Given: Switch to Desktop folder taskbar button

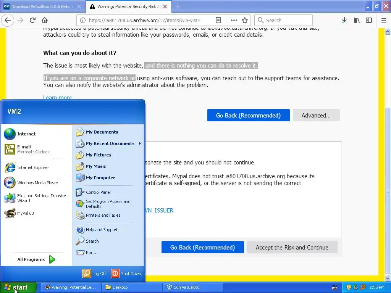Looking at the screenshot, I should (132, 287).
